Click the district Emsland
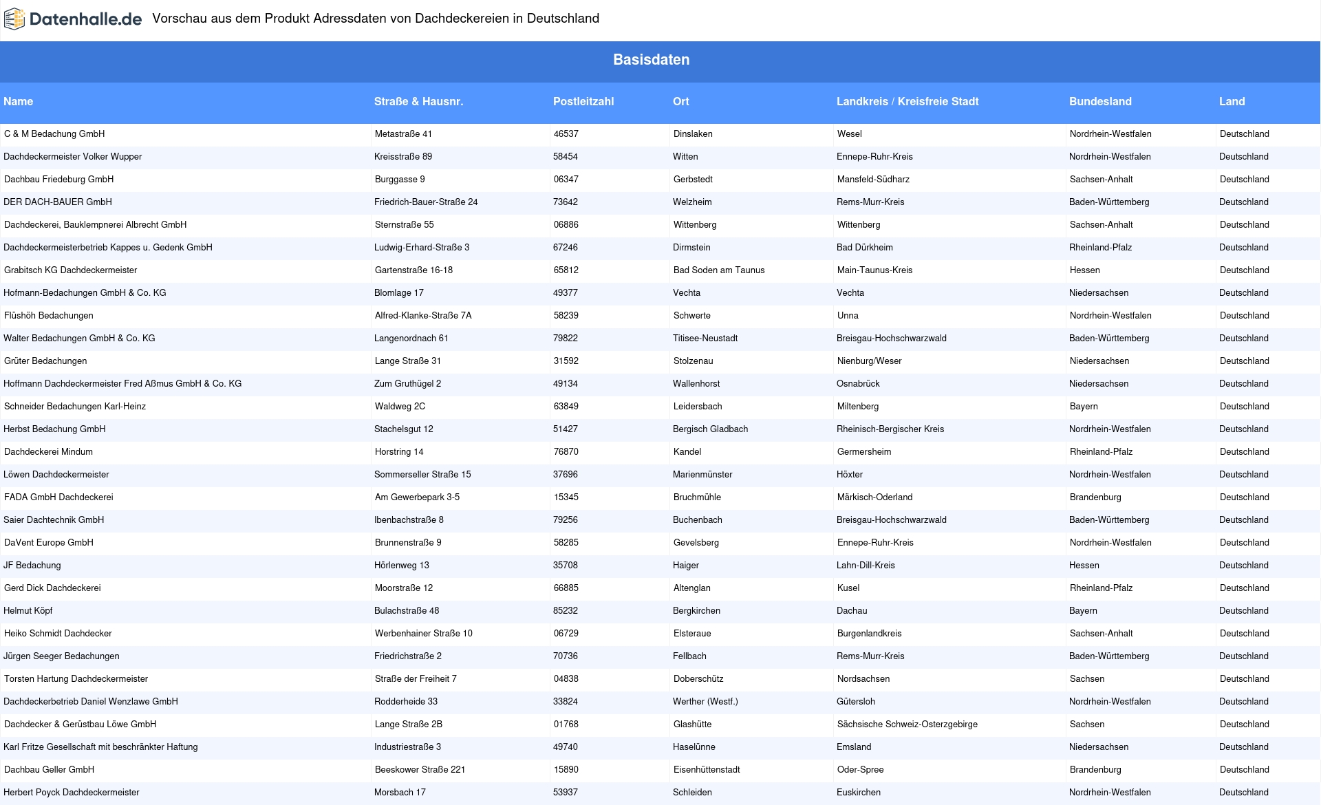The width and height of the screenshot is (1321, 805). (854, 747)
